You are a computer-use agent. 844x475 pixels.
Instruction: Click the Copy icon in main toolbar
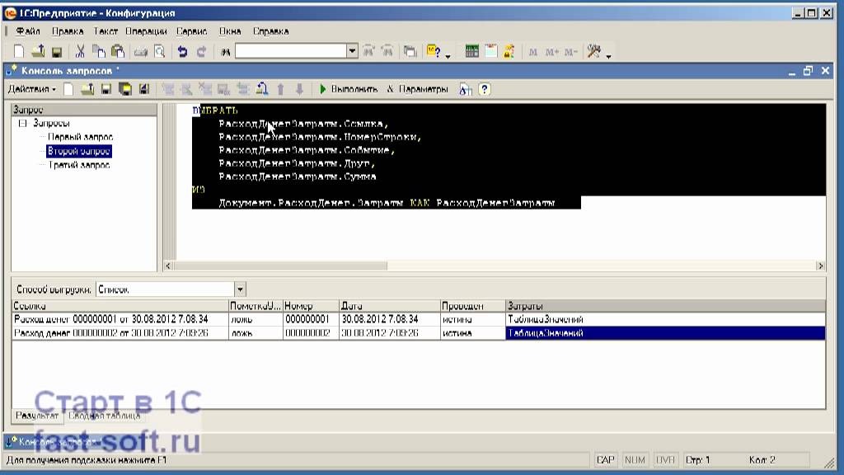pos(99,52)
